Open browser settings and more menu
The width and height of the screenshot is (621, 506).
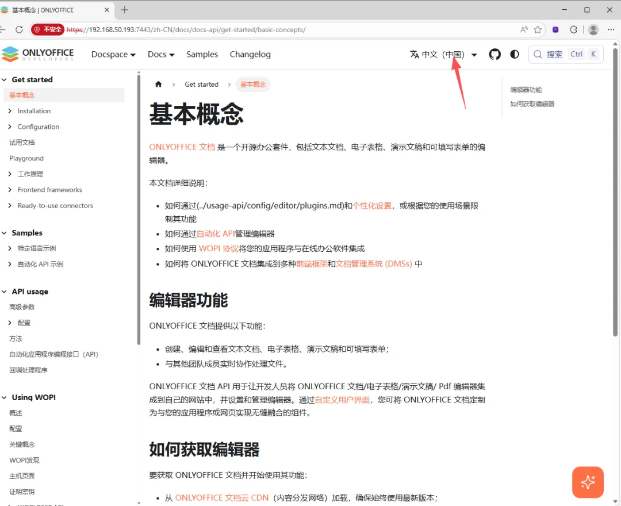click(611, 30)
